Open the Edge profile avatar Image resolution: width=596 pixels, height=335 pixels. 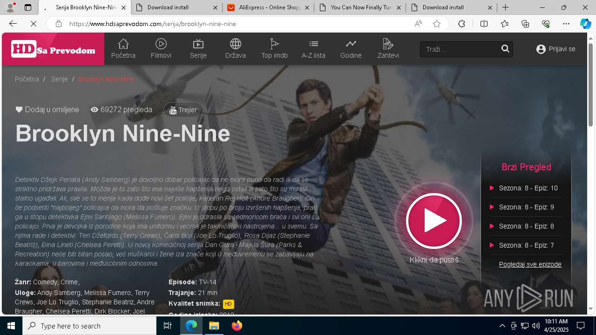(10, 7)
